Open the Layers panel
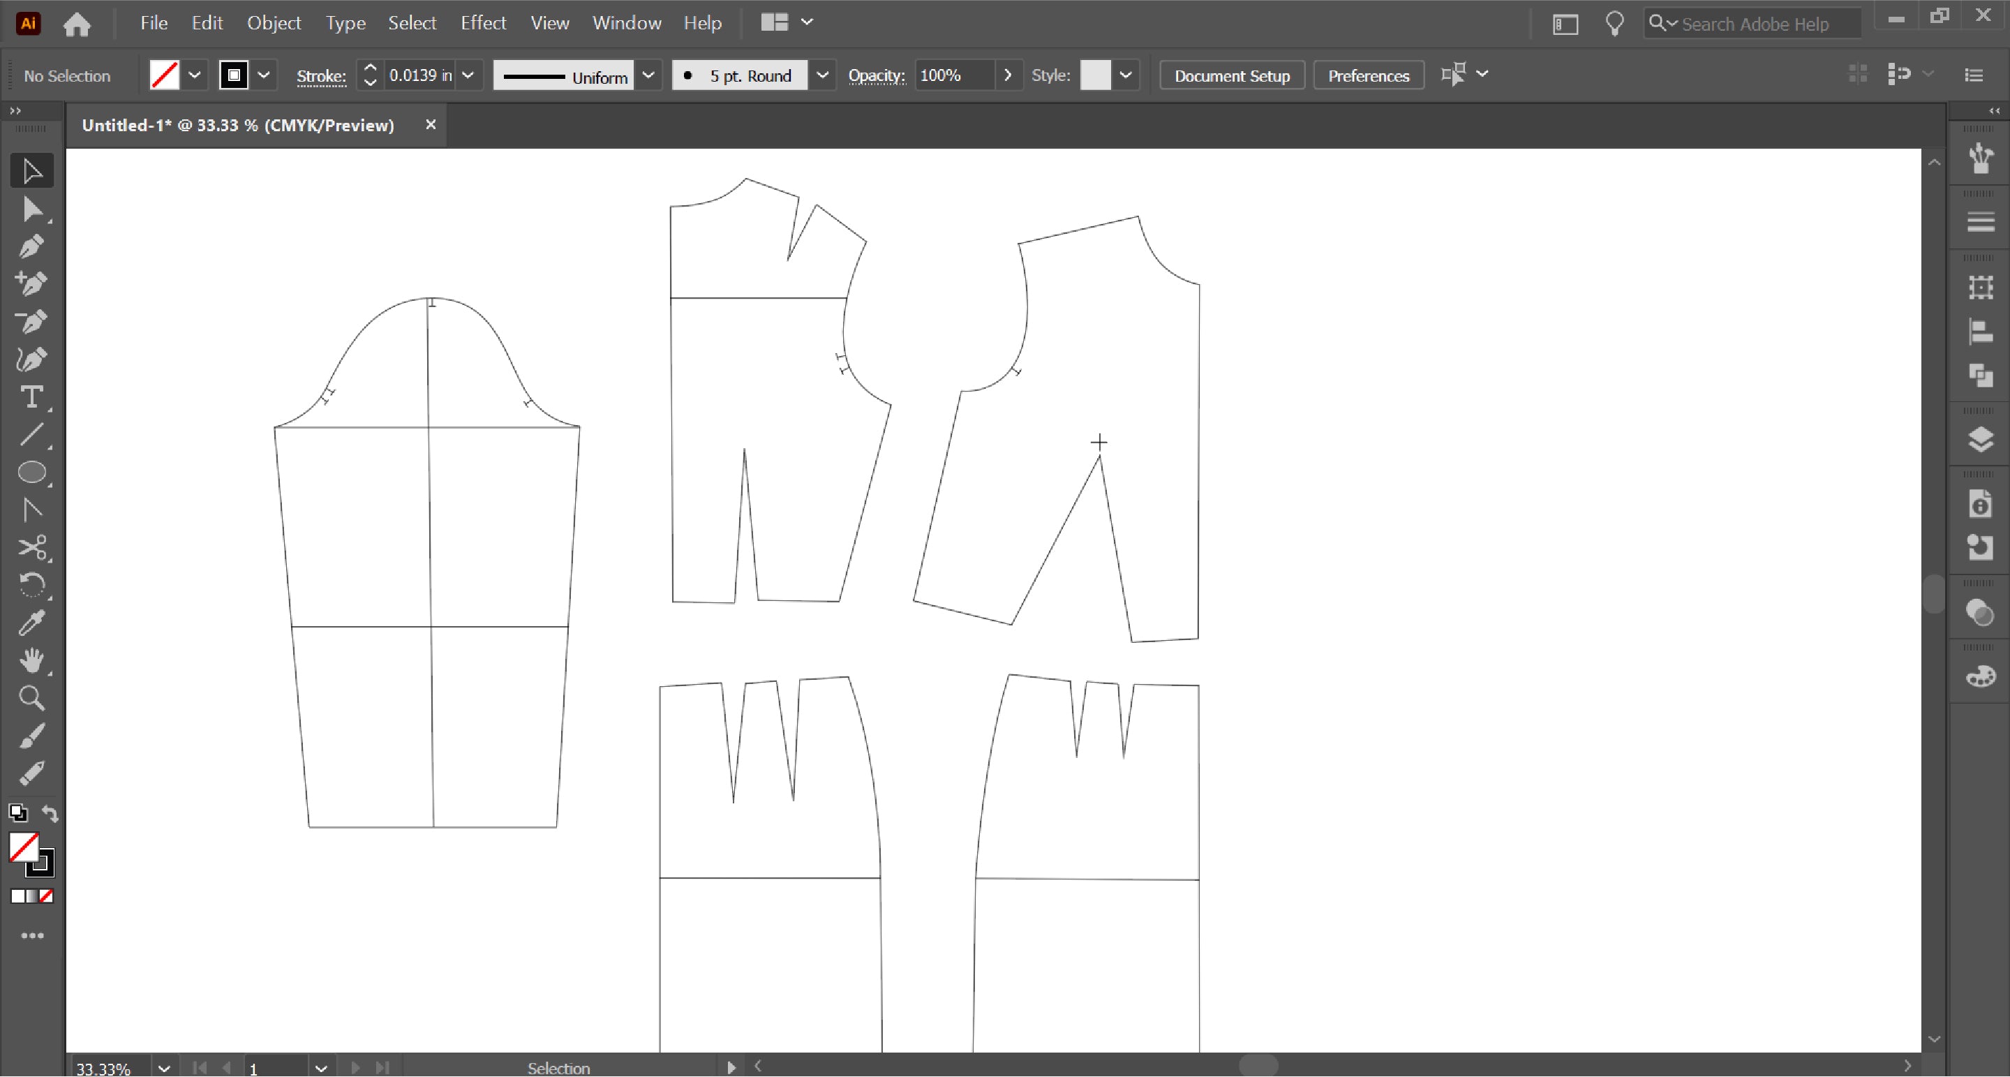The width and height of the screenshot is (2010, 1077). 1981,439
